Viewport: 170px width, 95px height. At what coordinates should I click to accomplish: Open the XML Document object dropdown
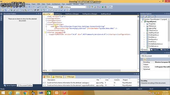[x=169, y=56]
